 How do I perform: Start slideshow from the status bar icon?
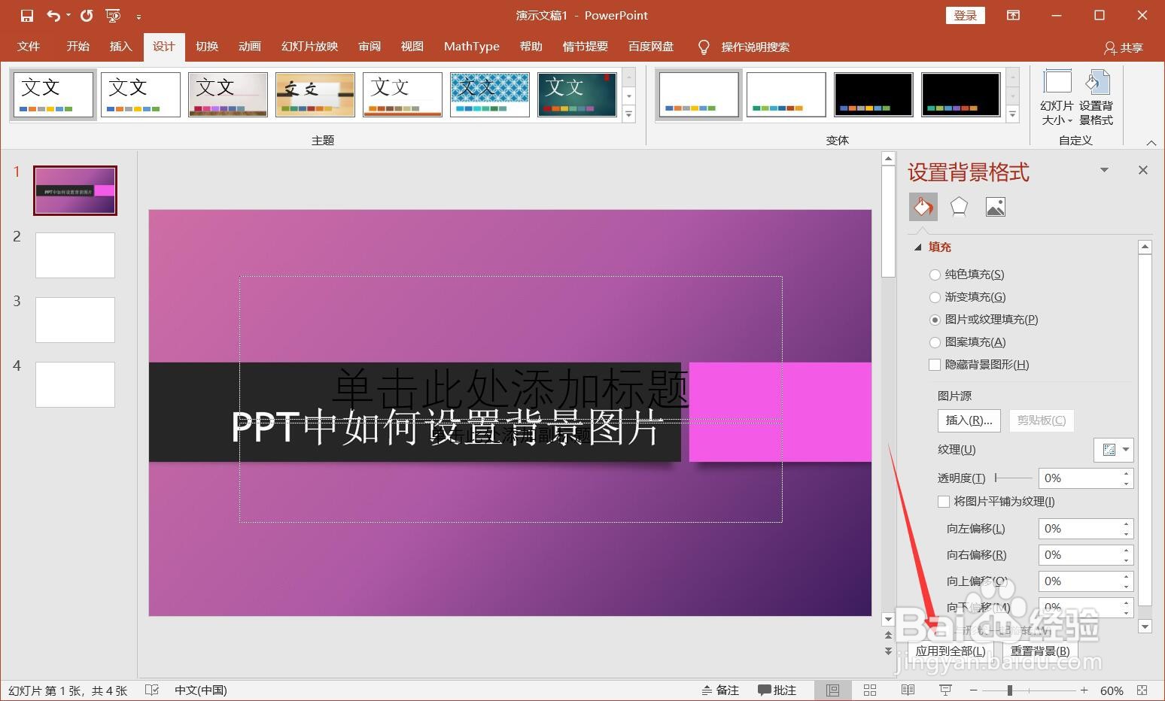pos(944,690)
